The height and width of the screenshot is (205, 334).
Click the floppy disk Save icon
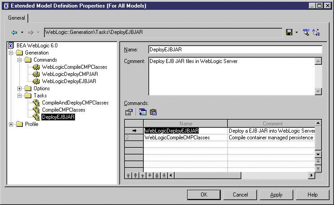coord(289,32)
